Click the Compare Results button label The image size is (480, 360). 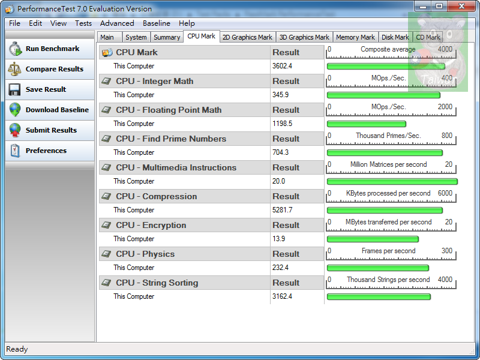point(55,69)
